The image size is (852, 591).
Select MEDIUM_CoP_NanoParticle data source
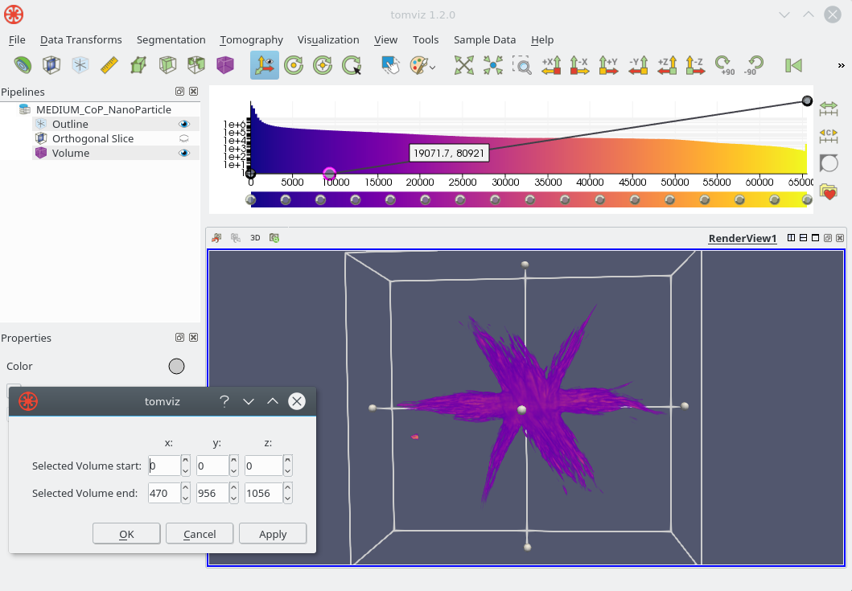coord(103,109)
